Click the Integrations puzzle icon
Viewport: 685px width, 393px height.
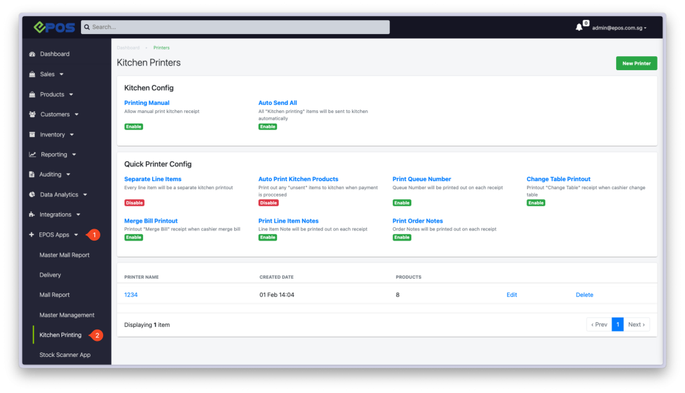coord(32,215)
